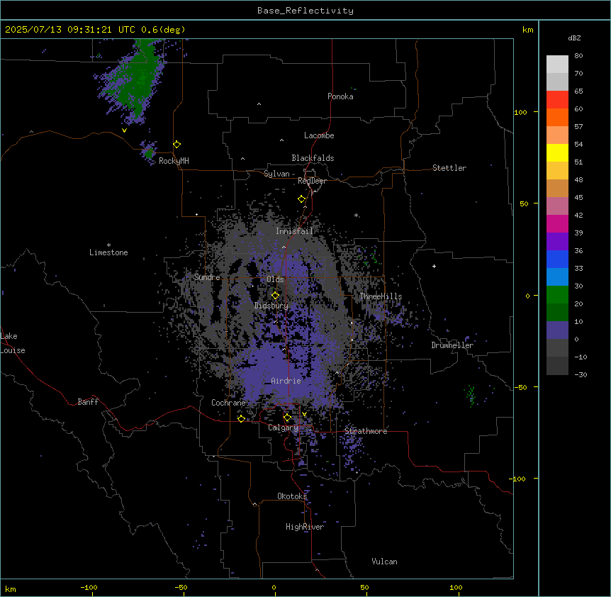The width and height of the screenshot is (611, 597).
Task: Select the magenta 39-42 dBZ legend swatch
Action: click(557, 223)
